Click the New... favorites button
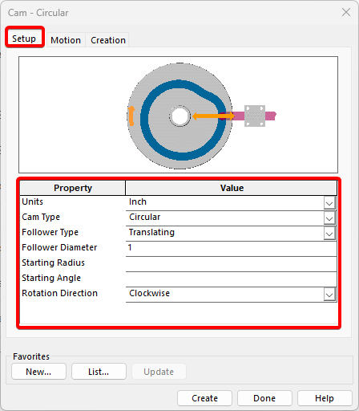Screen dimensions: 359x411 coord(38,372)
